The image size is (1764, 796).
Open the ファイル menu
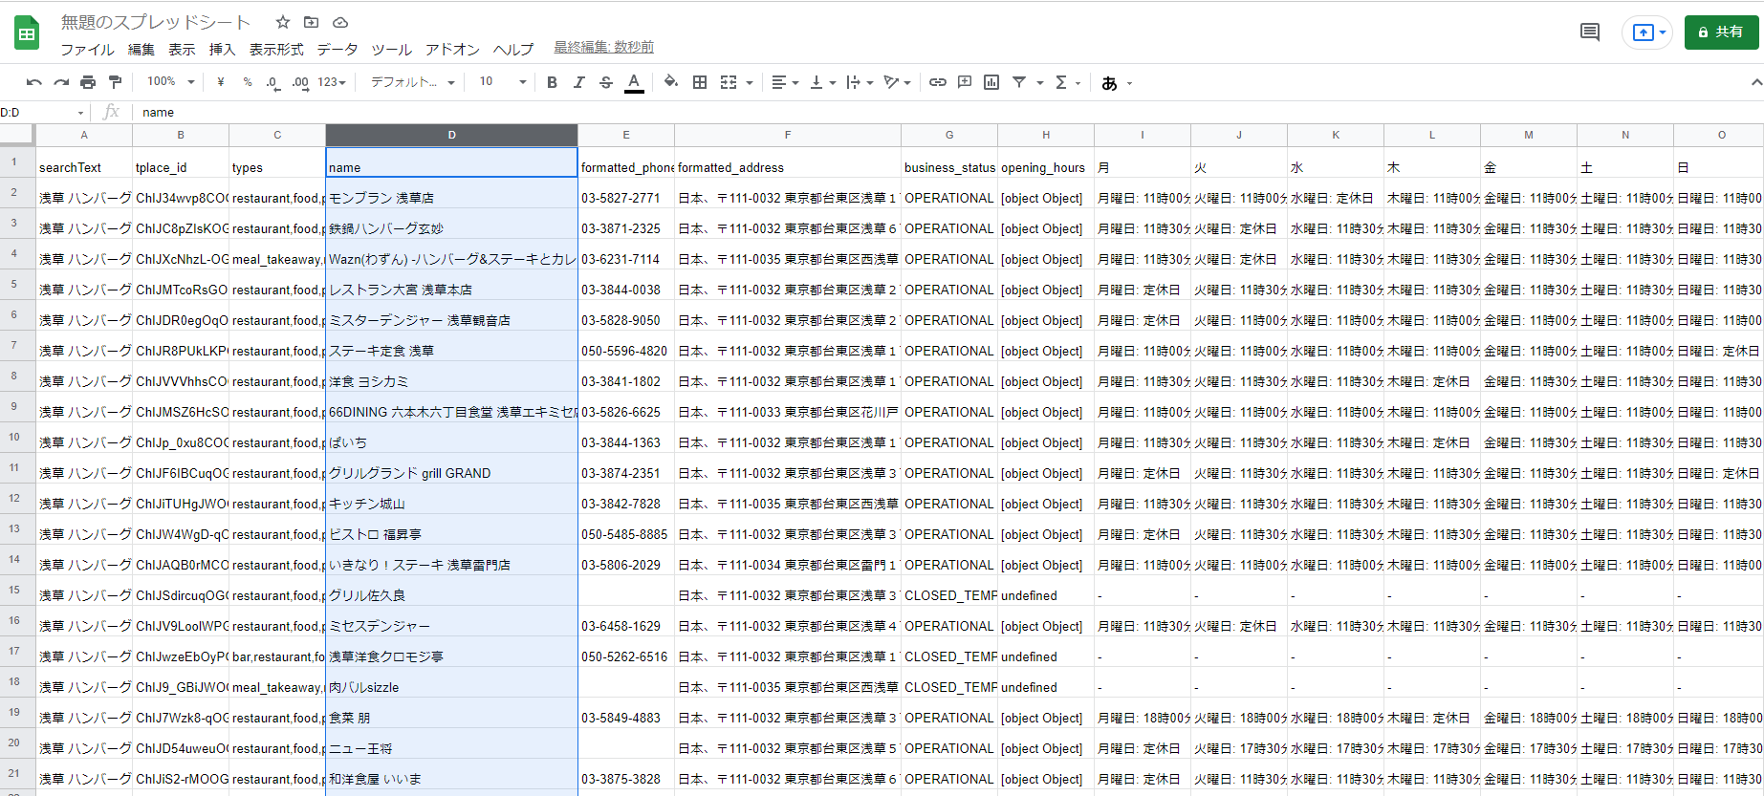[87, 49]
